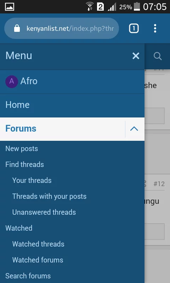Tap the kenyanlist.net address bar
The image size is (170, 283).
click(62, 28)
